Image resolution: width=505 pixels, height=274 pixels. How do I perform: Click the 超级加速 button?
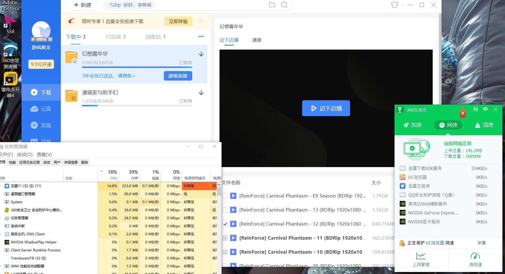coord(178,76)
